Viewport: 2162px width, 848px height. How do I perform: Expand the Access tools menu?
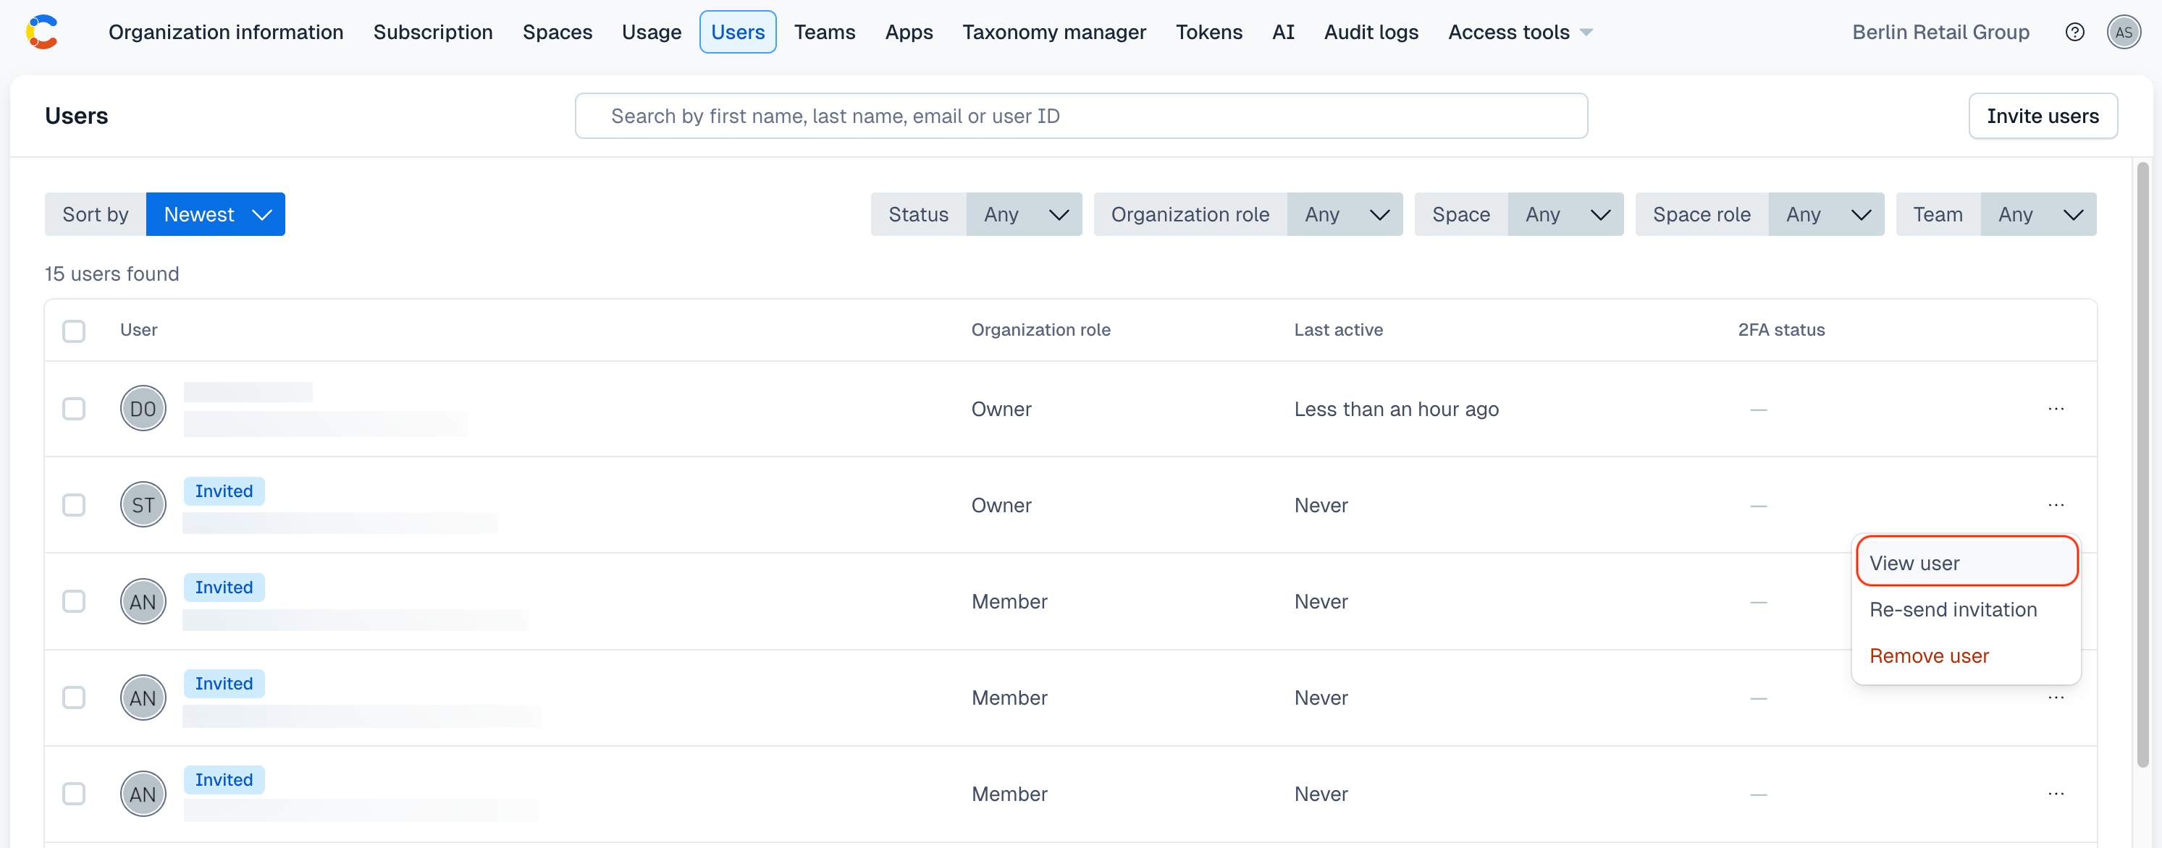(1520, 32)
